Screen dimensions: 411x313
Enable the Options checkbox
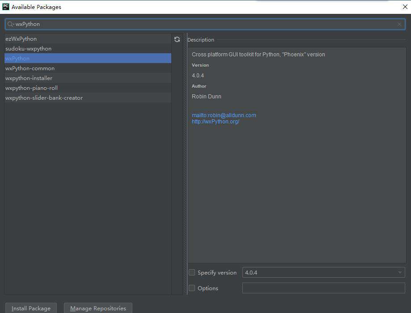point(192,288)
